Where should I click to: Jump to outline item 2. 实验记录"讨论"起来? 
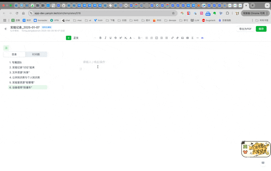click(x=22, y=67)
